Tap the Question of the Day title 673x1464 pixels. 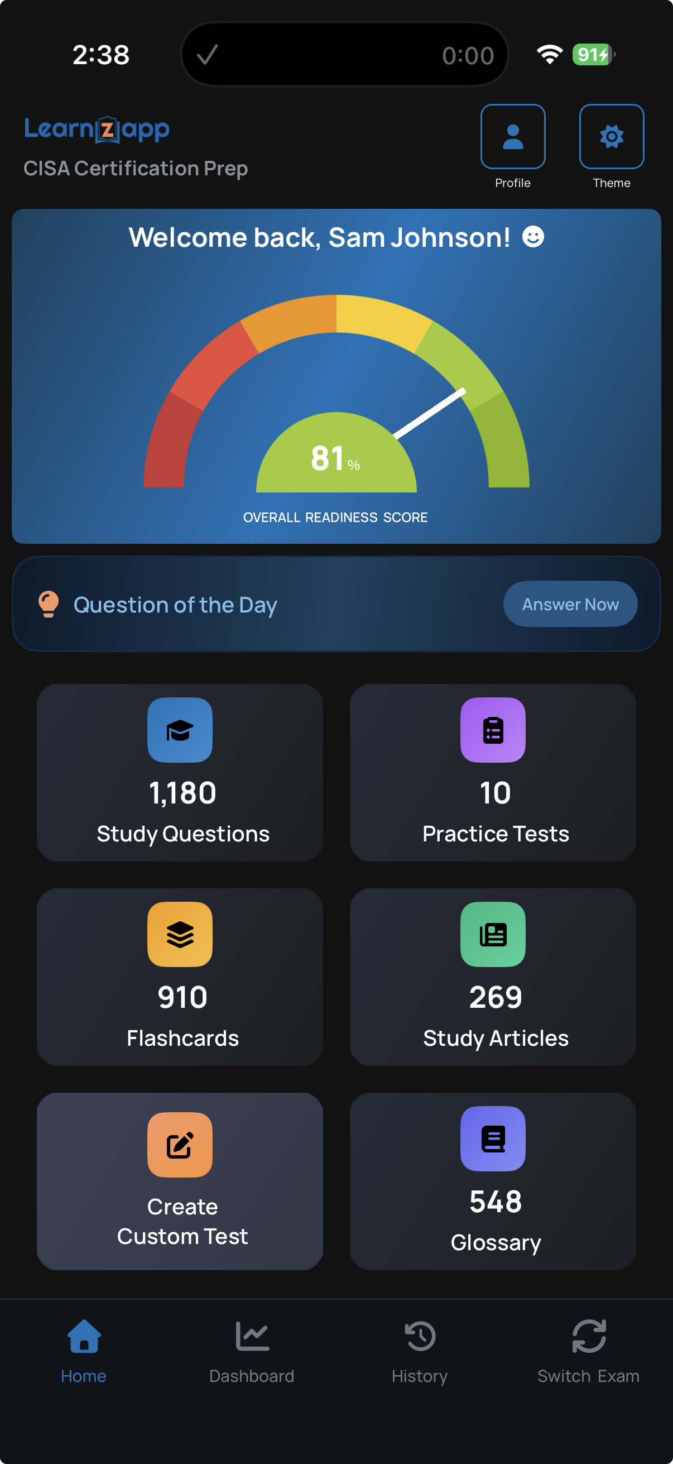175,605
